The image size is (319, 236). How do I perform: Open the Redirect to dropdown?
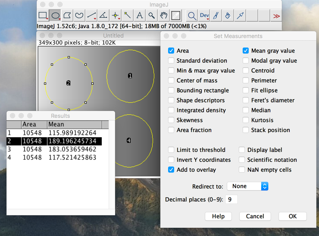point(247,186)
